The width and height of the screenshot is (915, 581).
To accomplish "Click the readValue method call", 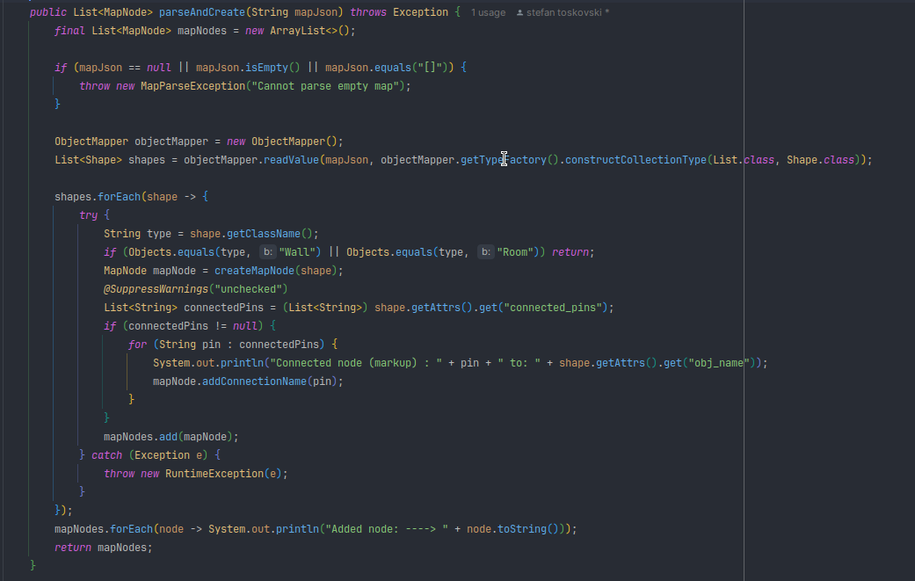I will (x=292, y=160).
